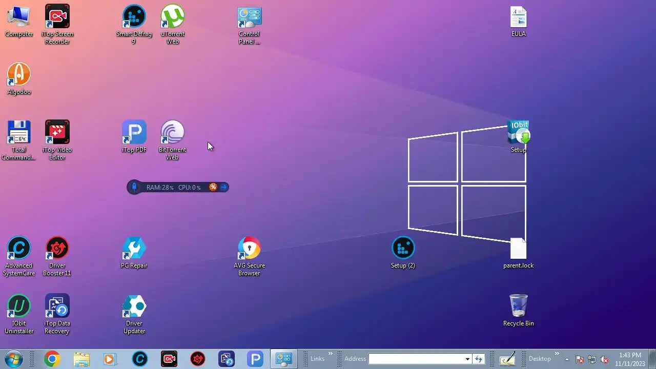Viewport: 656px width, 369px height.
Task: Launch AVG Secure Browser shortcut
Action: click(x=249, y=256)
